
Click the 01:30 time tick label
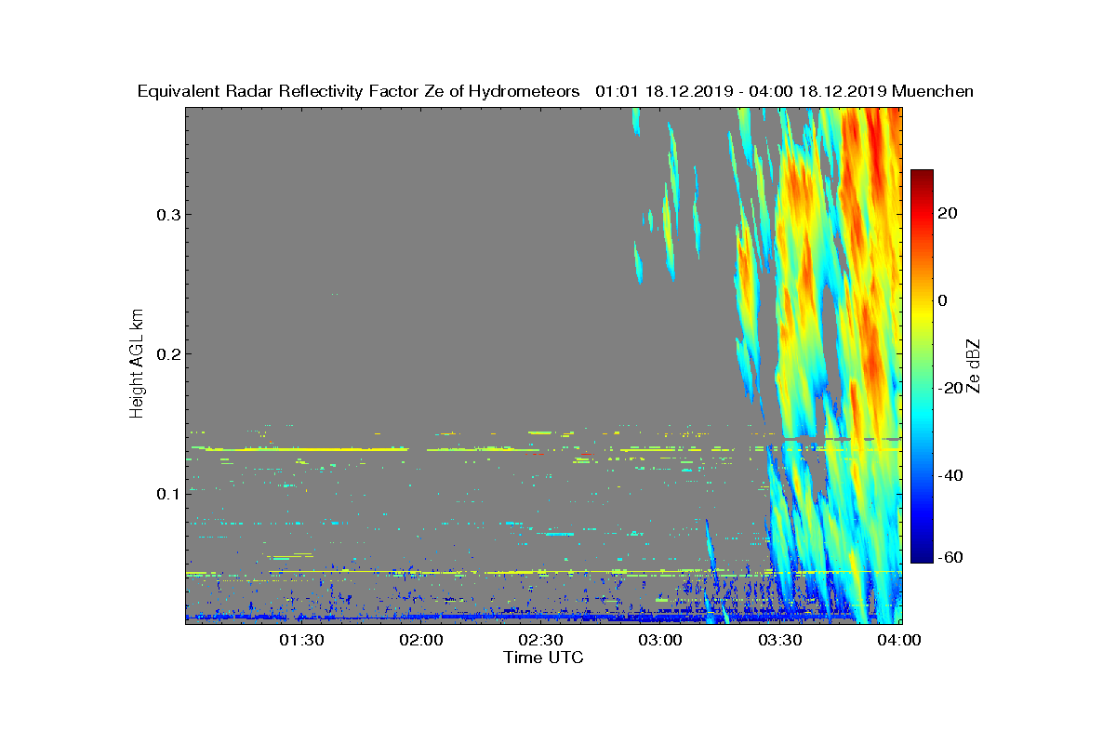pos(302,641)
